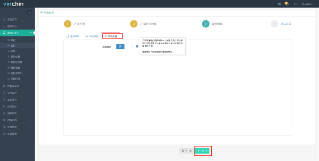
Task: Collapse the 虚拟机保护 chevron
Action: point(31,33)
